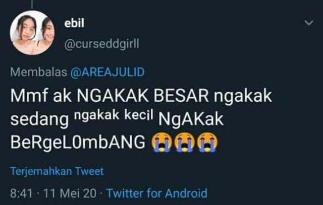Open ebil's profile picture
The height and width of the screenshot is (205, 323).
pos(32,32)
